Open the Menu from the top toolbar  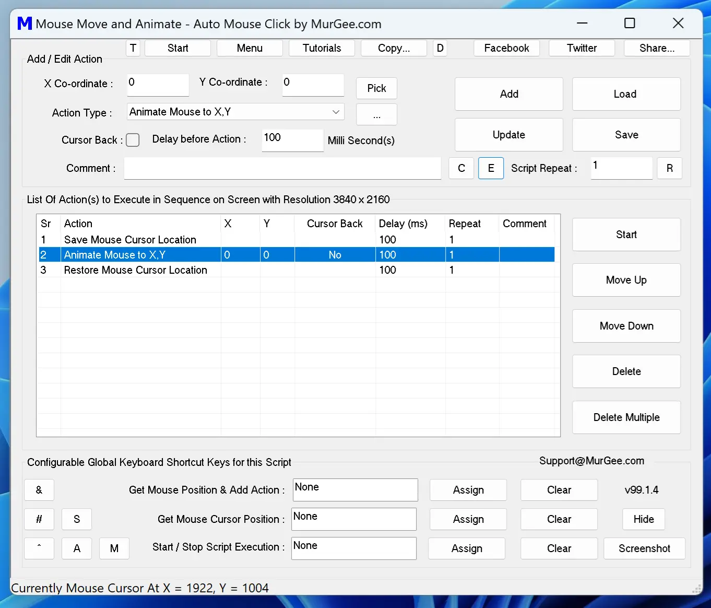(250, 48)
